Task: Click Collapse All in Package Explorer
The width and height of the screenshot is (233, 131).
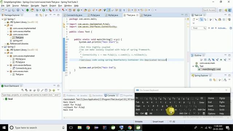Action: (37, 15)
